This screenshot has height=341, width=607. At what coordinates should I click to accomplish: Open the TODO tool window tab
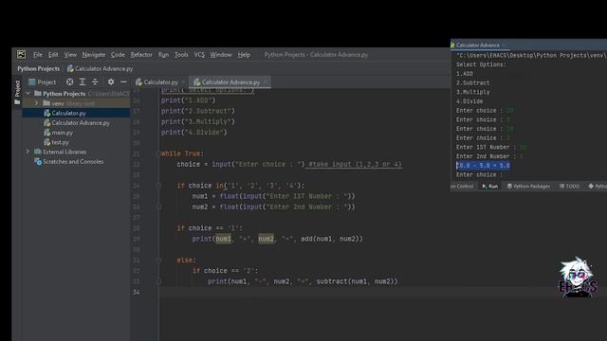coord(569,187)
